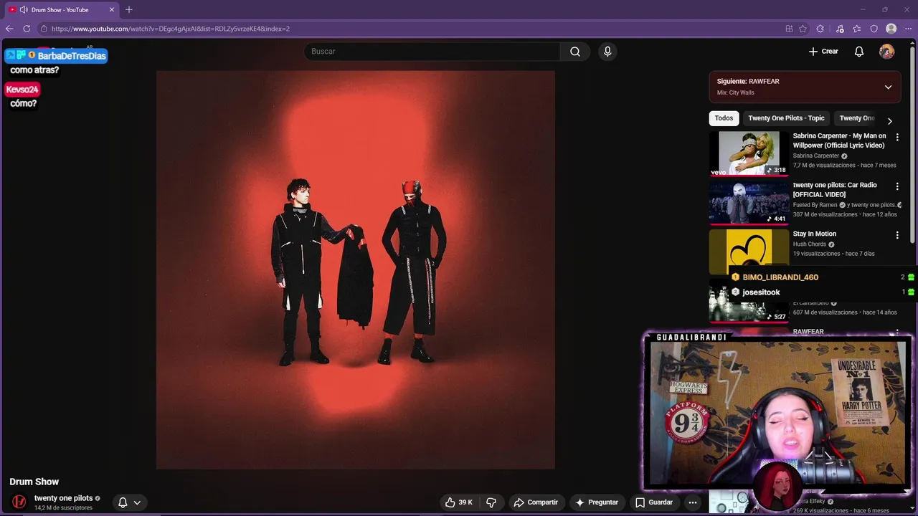Screen dimensions: 918x516
Task: Click BIMO_LIBRANDI_460 overlay entry
Action: tap(780, 277)
